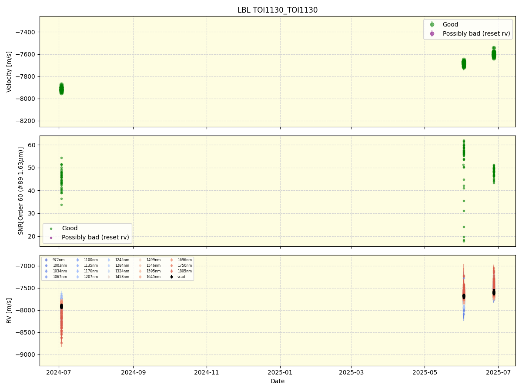Click the 2024-09 x-axis tick label

(133, 372)
